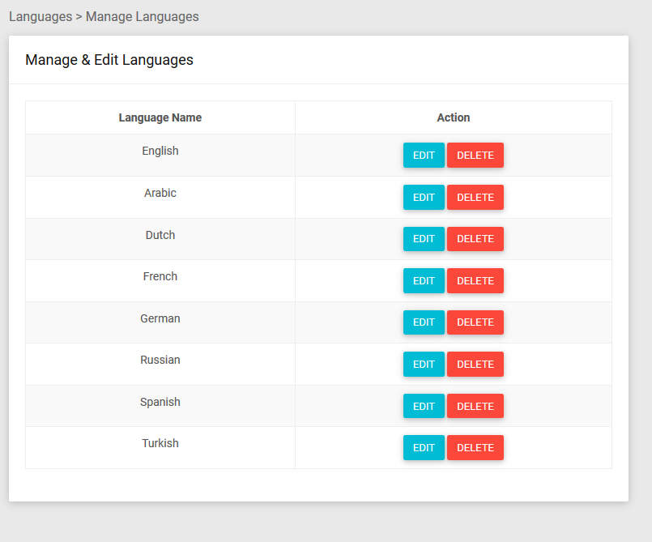Viewport: 652px width, 542px height.
Task: Delete the German language entry
Action: tap(475, 322)
